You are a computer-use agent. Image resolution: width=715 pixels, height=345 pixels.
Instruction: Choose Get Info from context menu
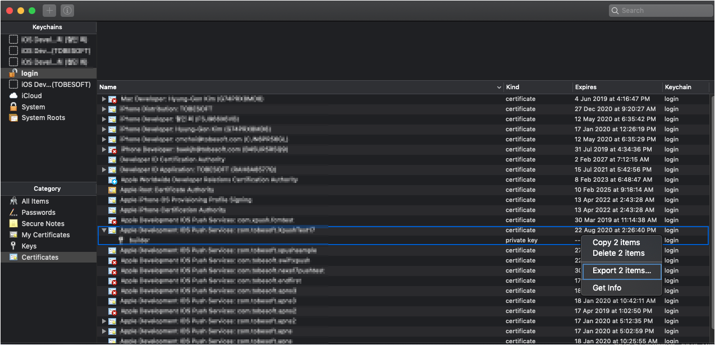(x=607, y=288)
